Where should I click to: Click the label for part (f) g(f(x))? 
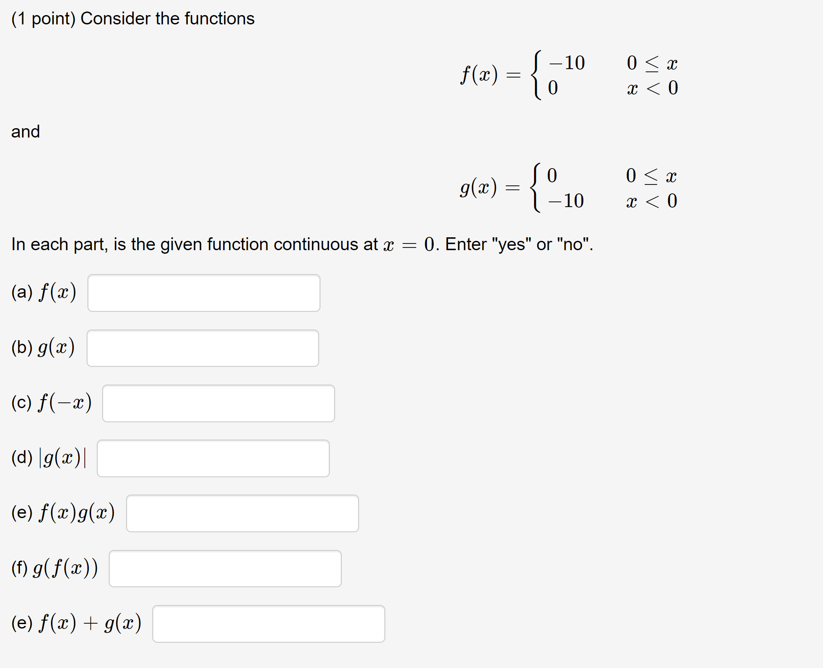tap(54, 569)
